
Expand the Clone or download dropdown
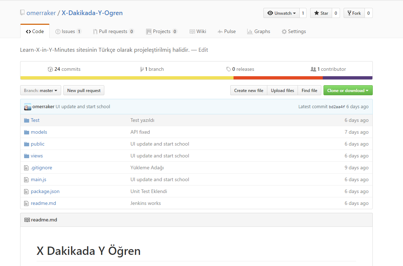coord(348,90)
